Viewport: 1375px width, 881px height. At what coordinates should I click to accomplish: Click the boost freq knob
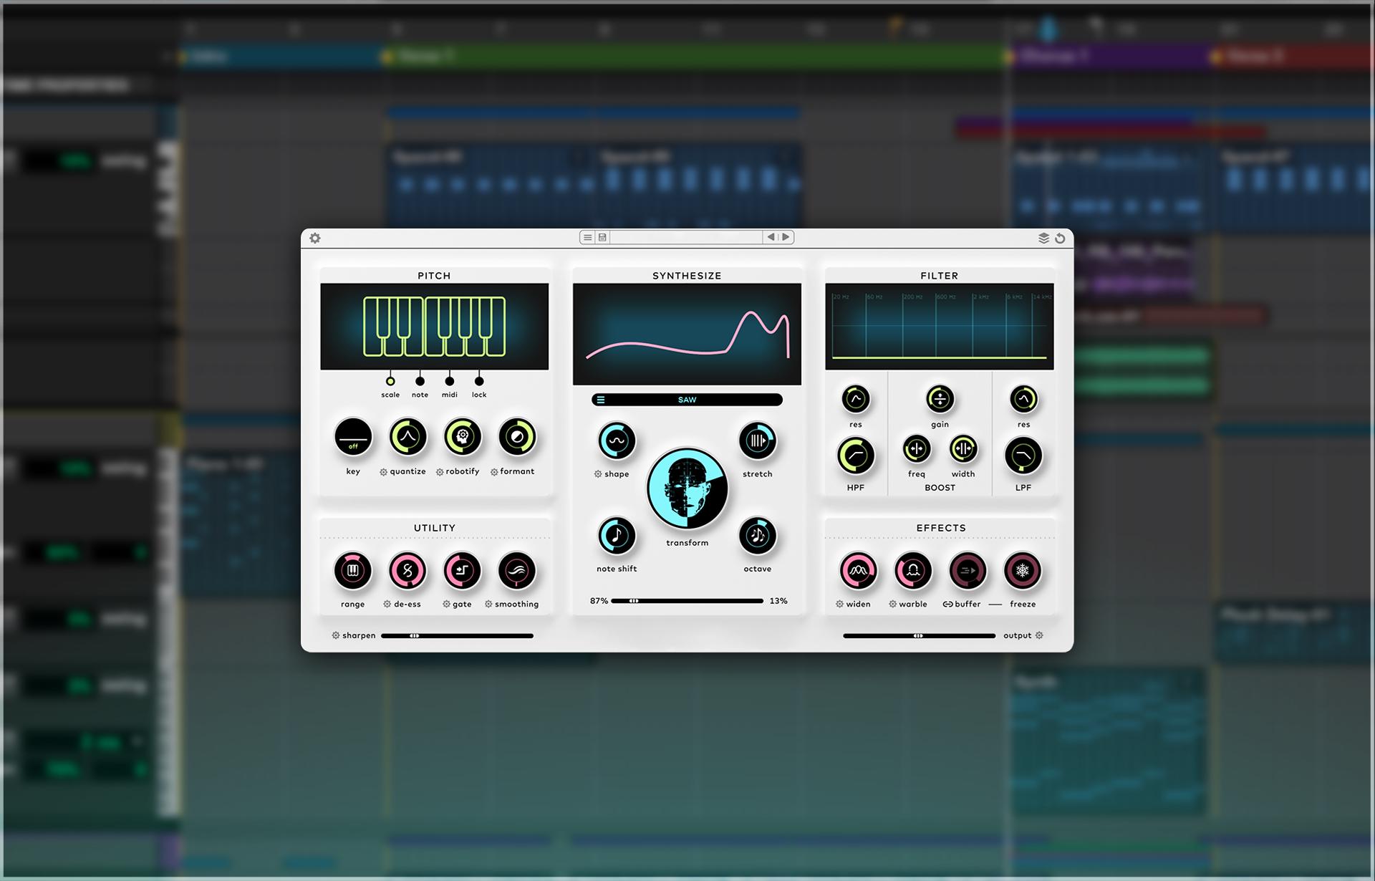click(x=917, y=449)
